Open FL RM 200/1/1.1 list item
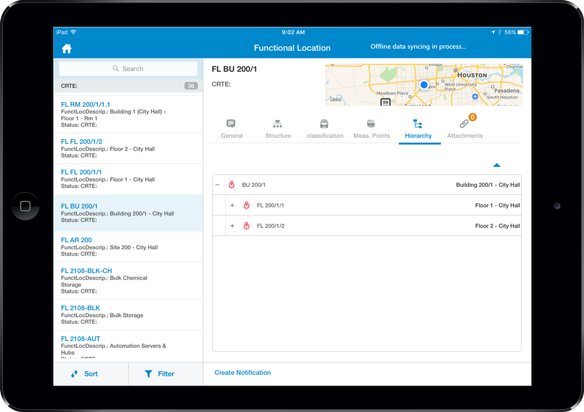Image resolution: width=584 pixels, height=412 pixels. point(128,114)
